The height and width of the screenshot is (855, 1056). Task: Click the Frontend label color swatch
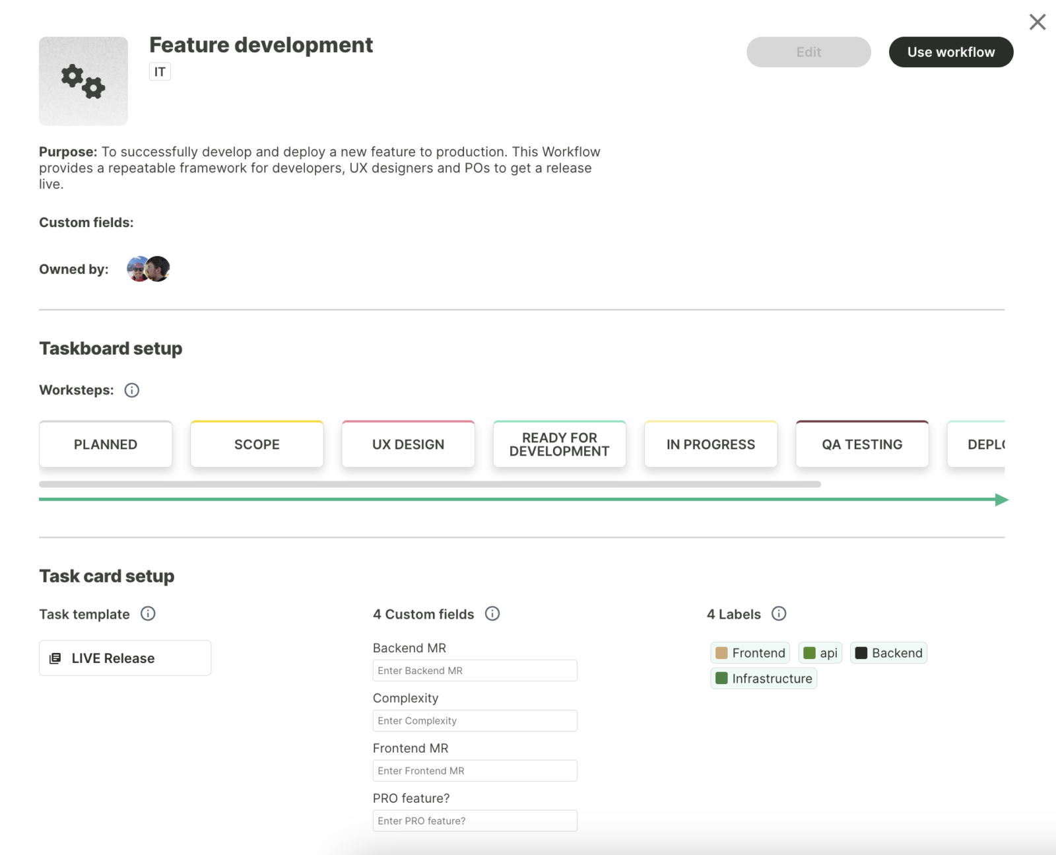(721, 653)
